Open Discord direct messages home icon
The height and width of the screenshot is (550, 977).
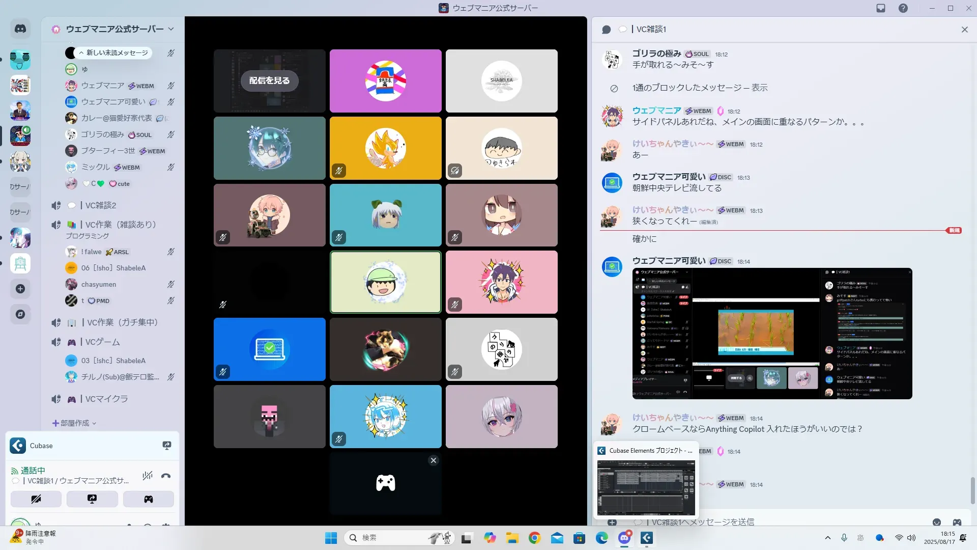pos(20,29)
